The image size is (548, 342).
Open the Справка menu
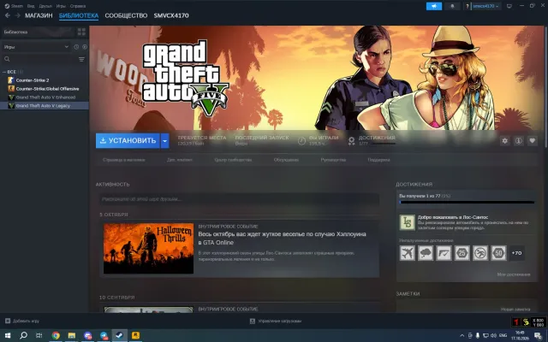click(x=78, y=6)
